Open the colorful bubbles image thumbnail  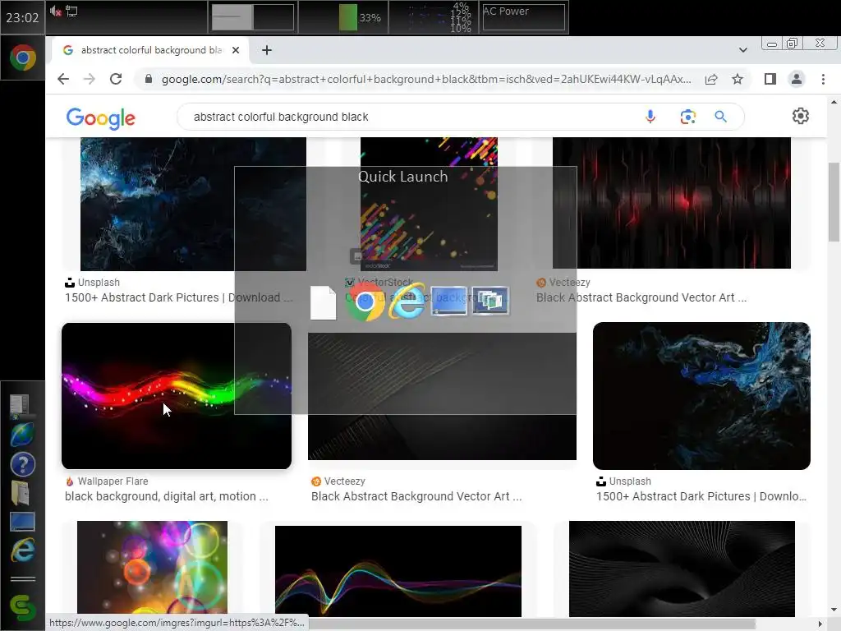point(152,568)
